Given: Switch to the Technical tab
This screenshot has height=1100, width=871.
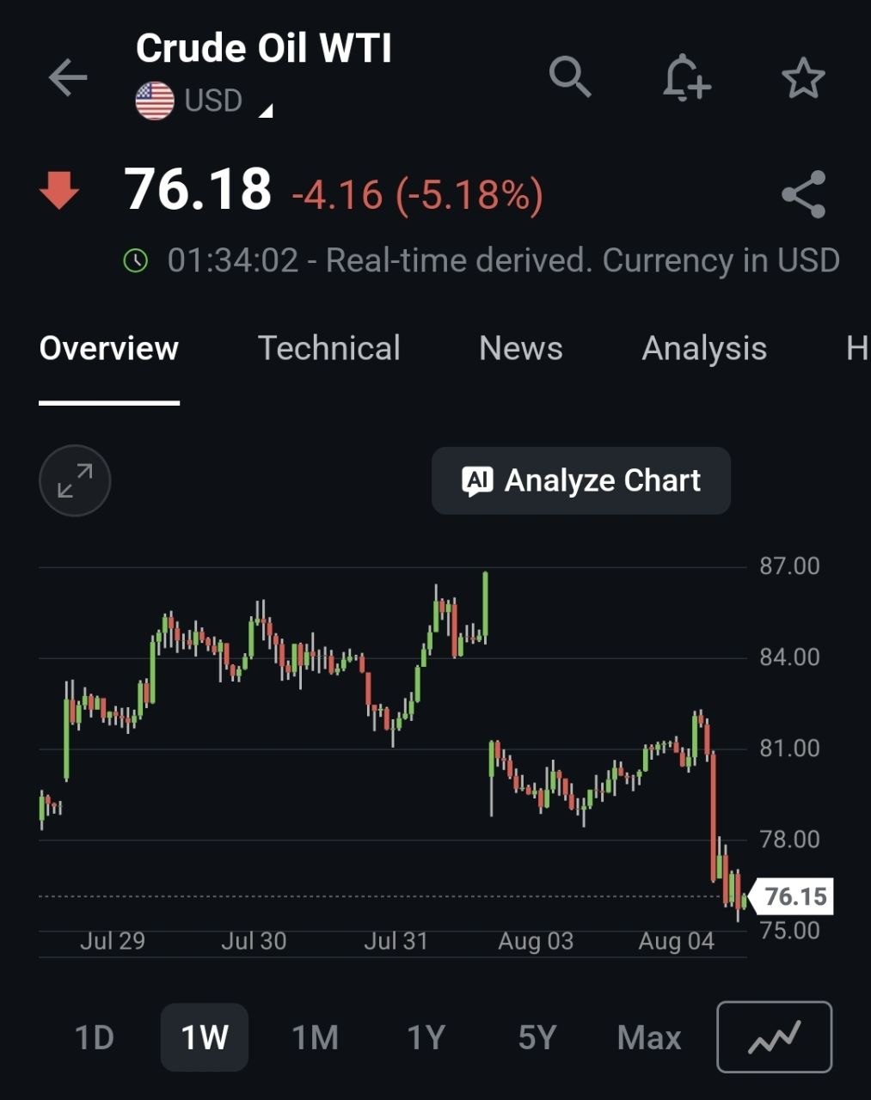Looking at the screenshot, I should pos(329,348).
